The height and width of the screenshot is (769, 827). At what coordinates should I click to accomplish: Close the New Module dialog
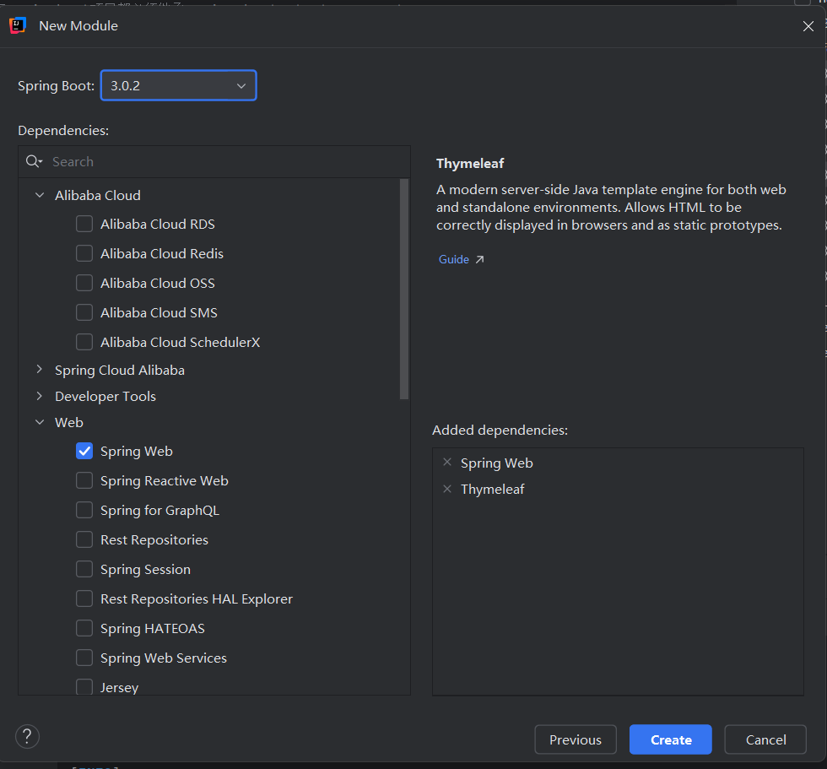pyautogui.click(x=808, y=26)
